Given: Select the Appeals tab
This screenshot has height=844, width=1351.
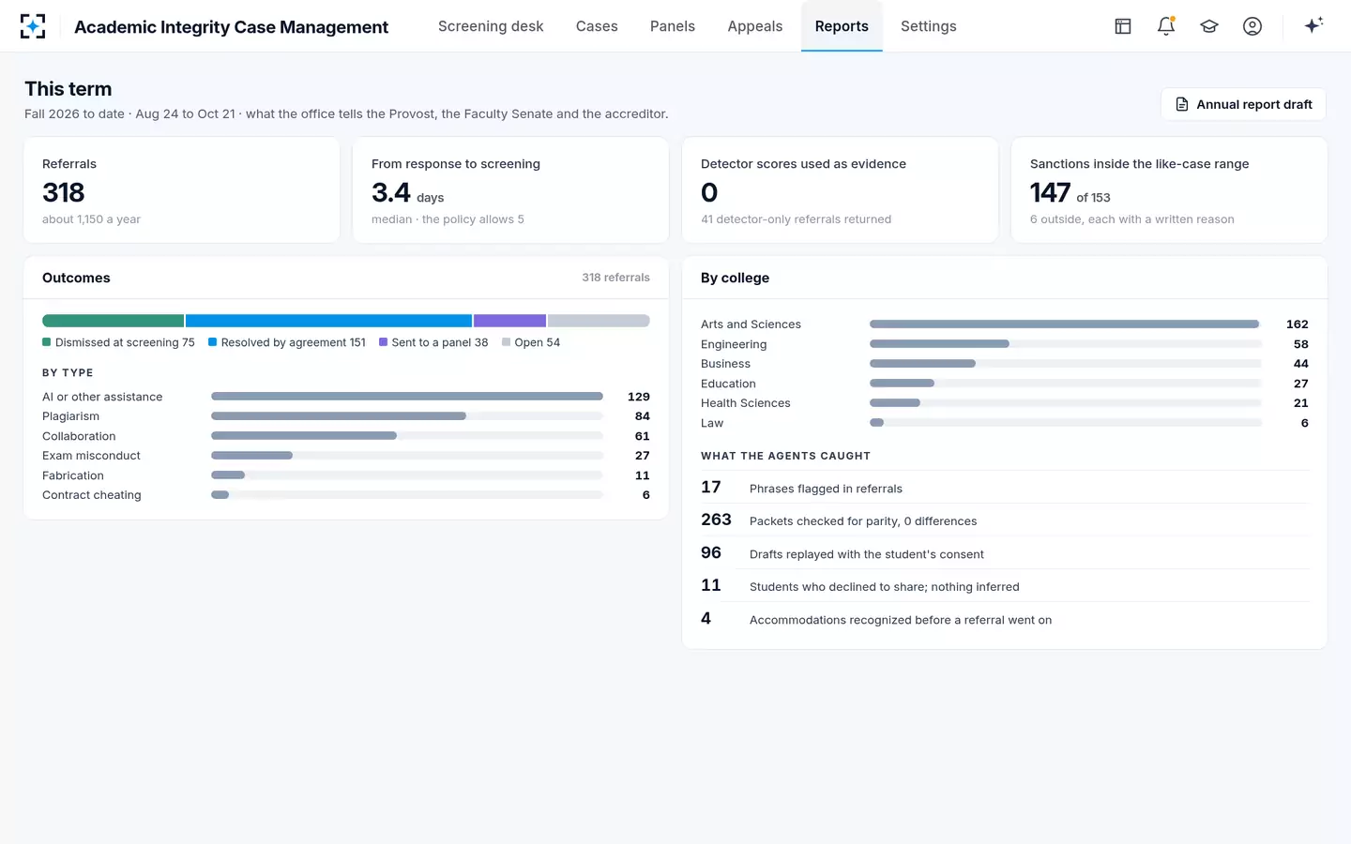Looking at the screenshot, I should coord(755,26).
